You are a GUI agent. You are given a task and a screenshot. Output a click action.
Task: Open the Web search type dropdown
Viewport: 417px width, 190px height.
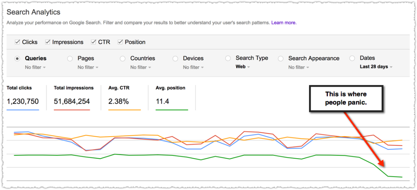[x=243, y=67]
